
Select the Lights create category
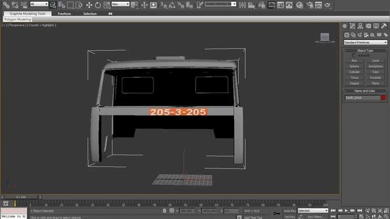pos(360,35)
